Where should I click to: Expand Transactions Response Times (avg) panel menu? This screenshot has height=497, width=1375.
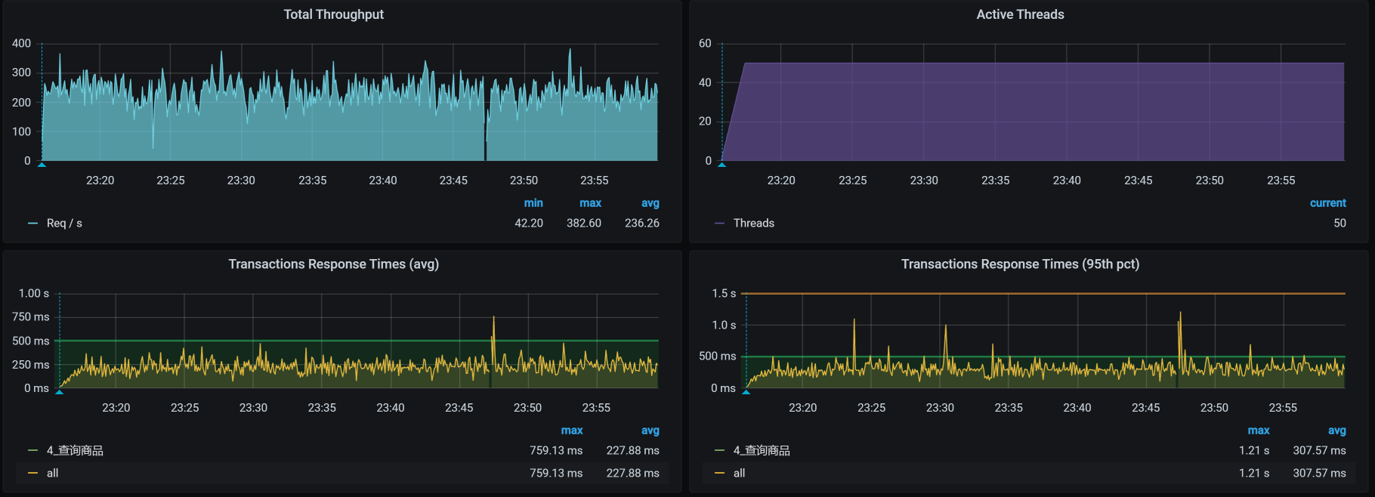pos(333,264)
